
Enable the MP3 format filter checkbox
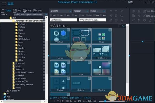click(x=101, y=15)
